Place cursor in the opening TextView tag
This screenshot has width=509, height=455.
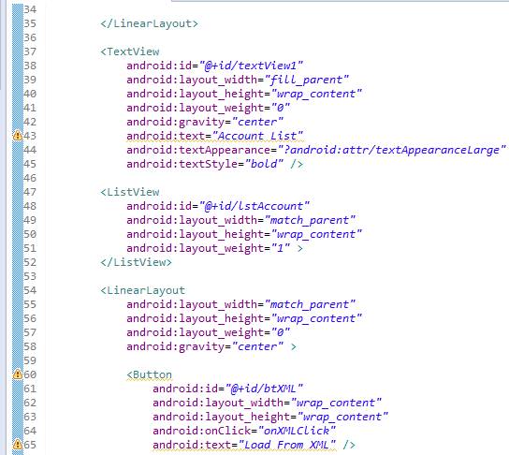[x=130, y=51]
